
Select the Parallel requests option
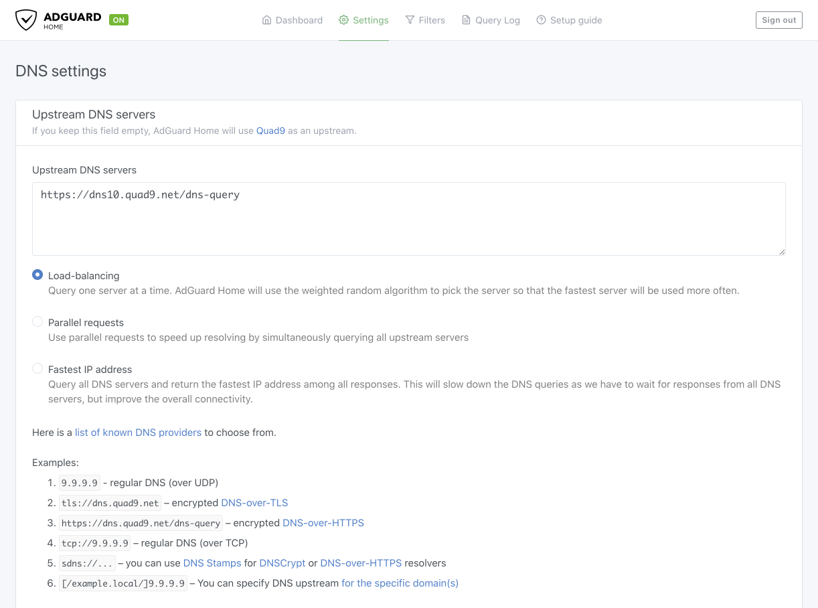[38, 322]
